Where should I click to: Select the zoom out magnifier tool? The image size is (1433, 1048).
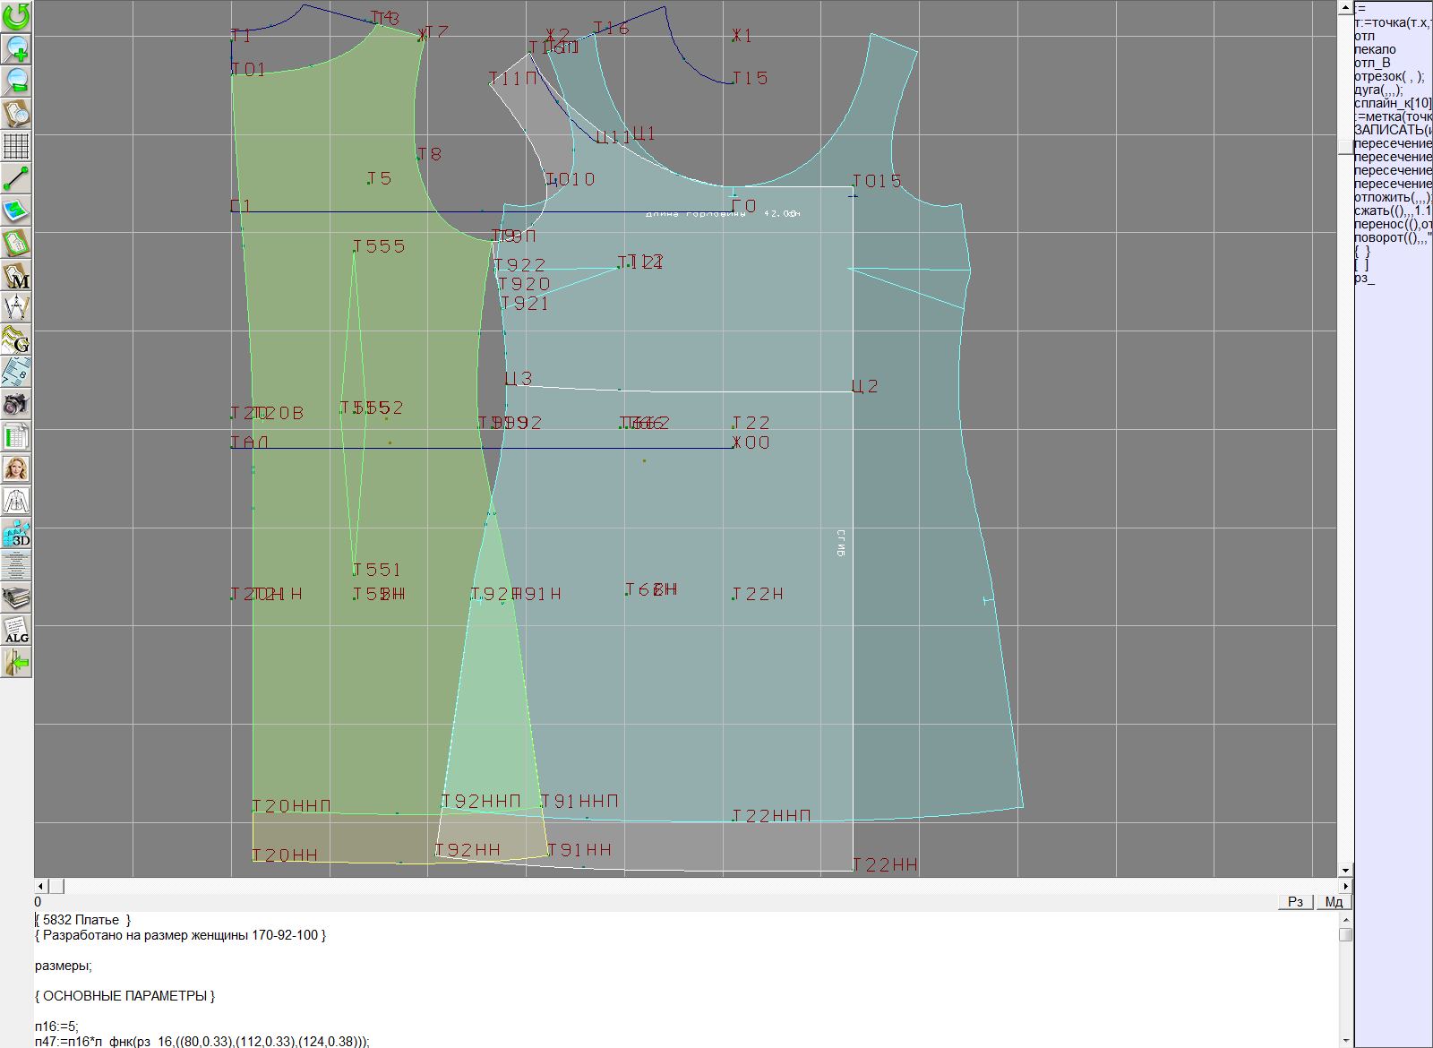(16, 81)
